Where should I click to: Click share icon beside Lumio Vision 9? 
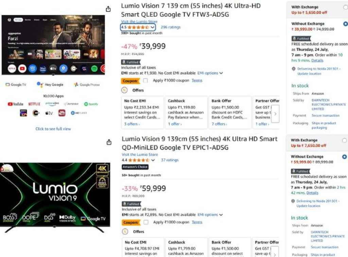[x=109, y=142]
